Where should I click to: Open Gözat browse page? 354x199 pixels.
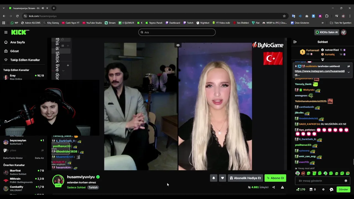click(12, 51)
